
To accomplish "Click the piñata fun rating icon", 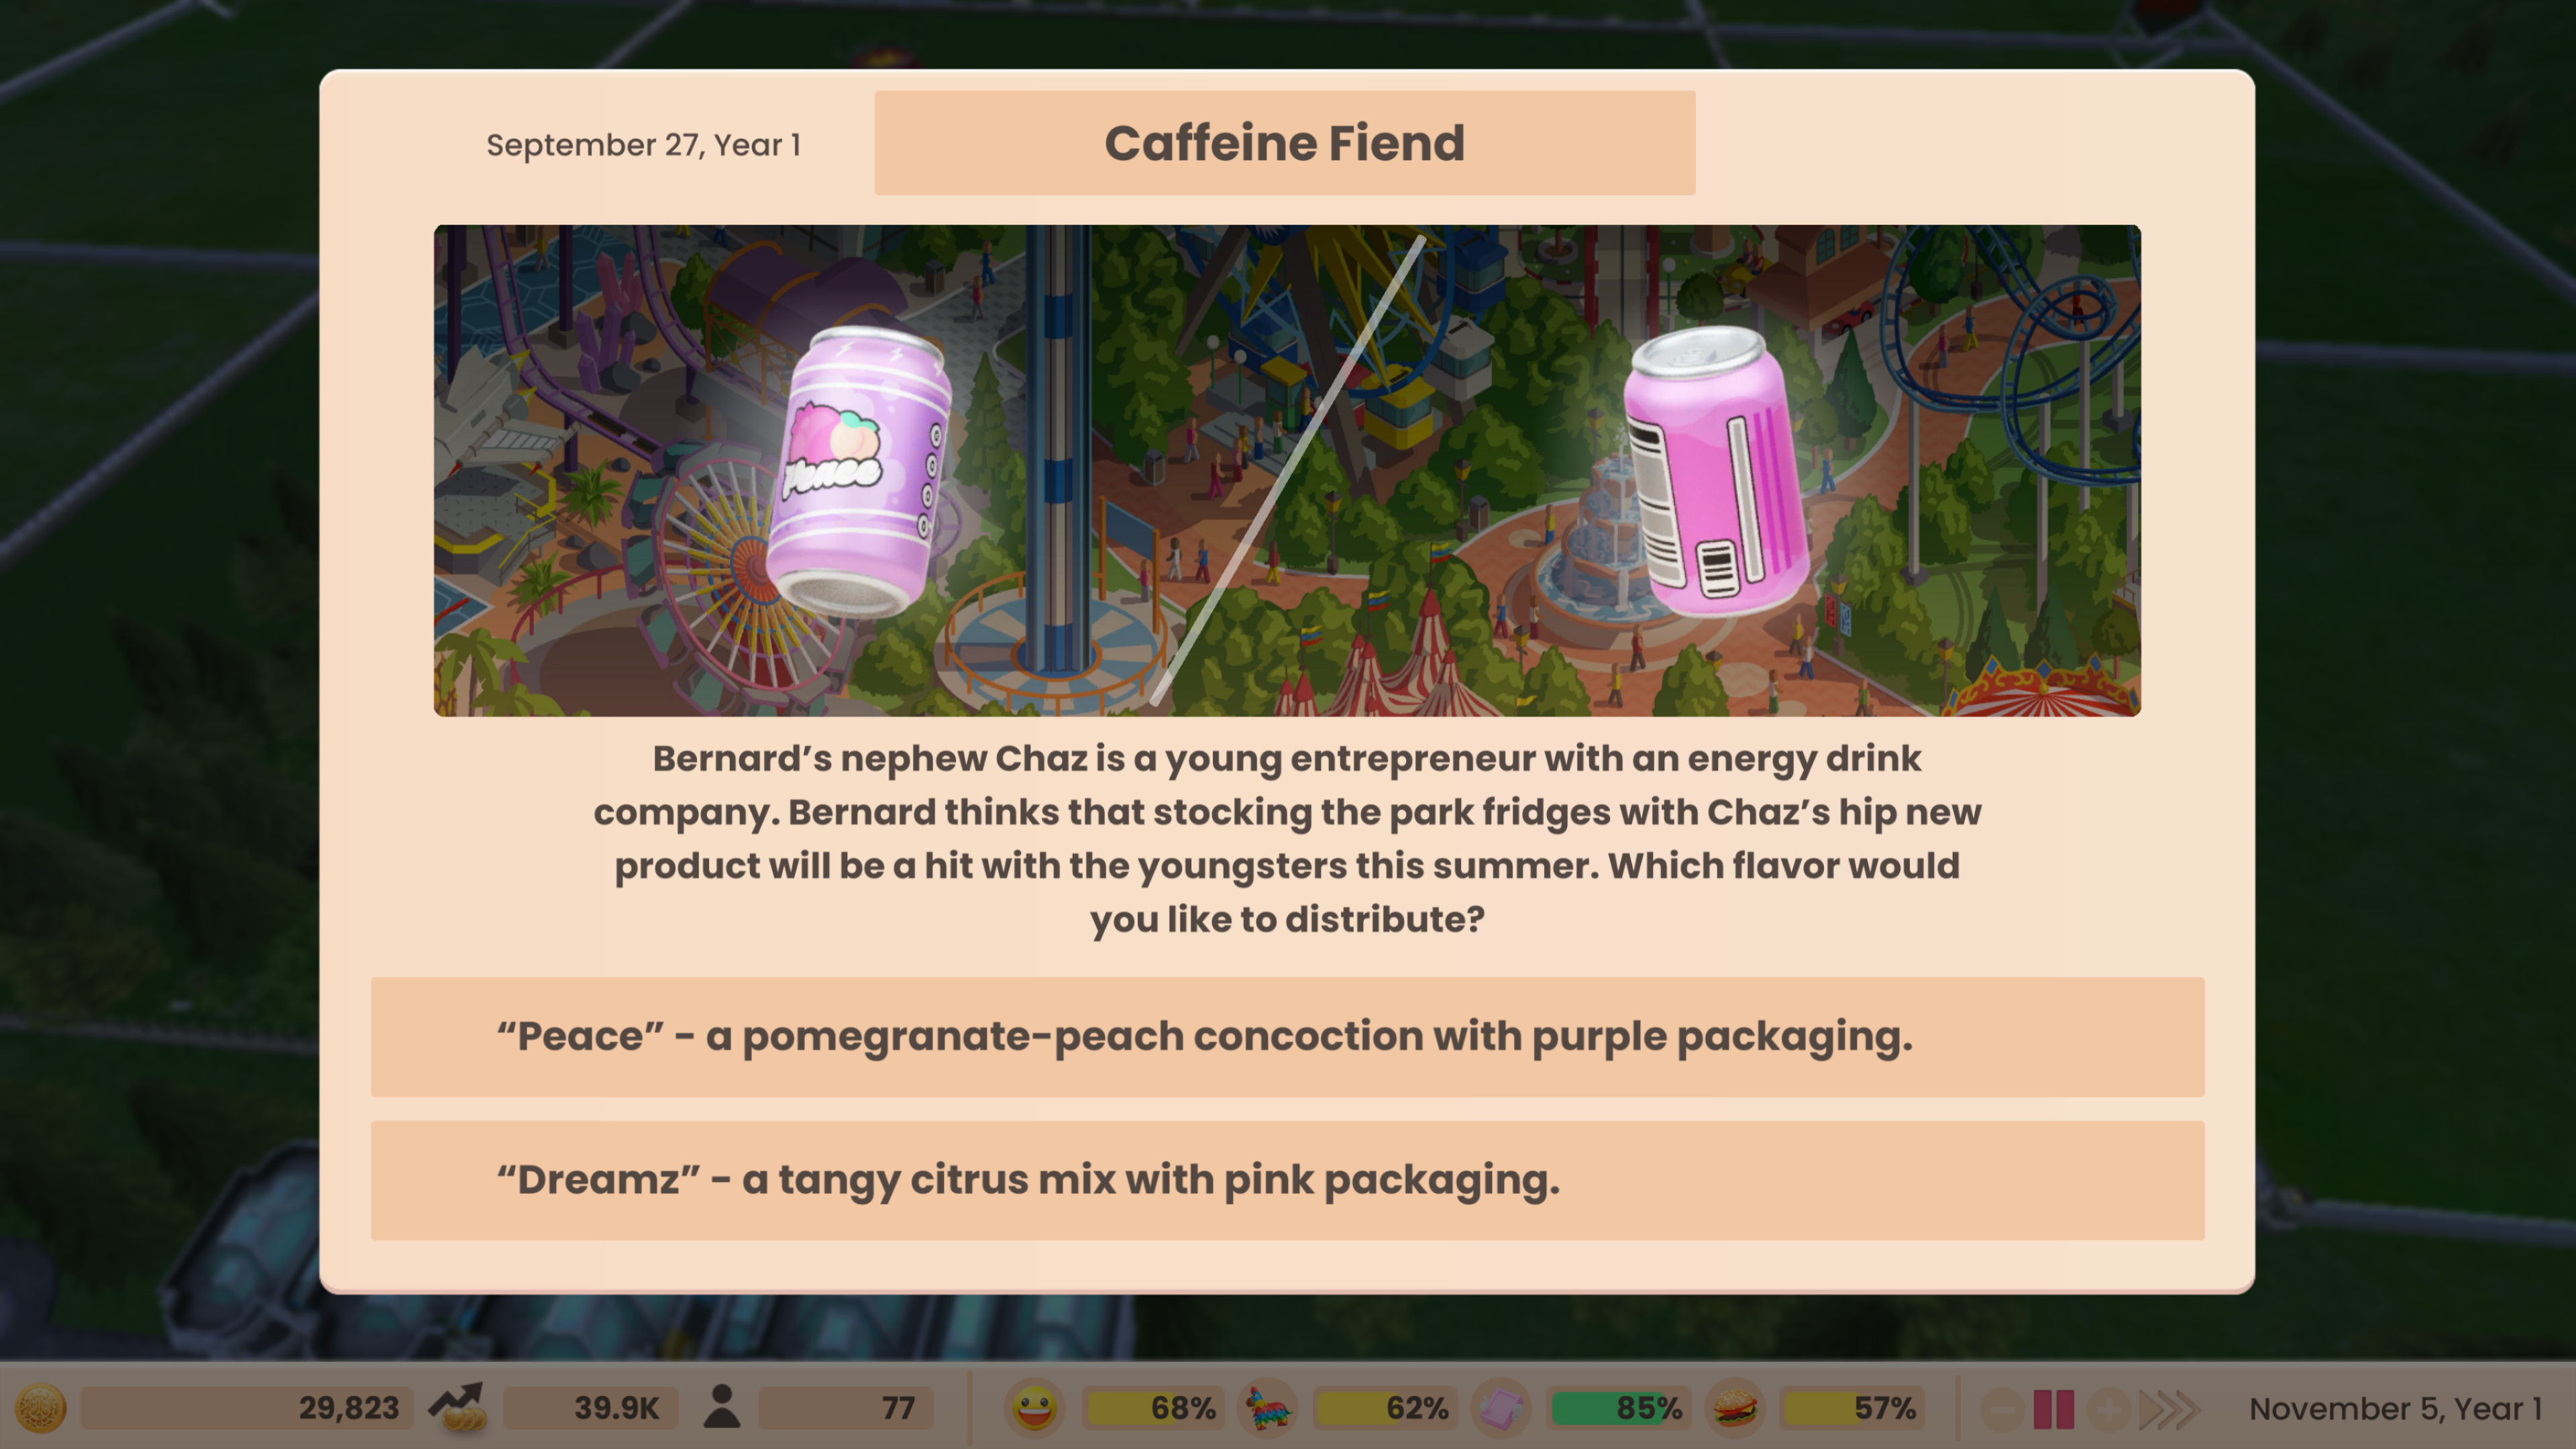I will point(1267,1408).
